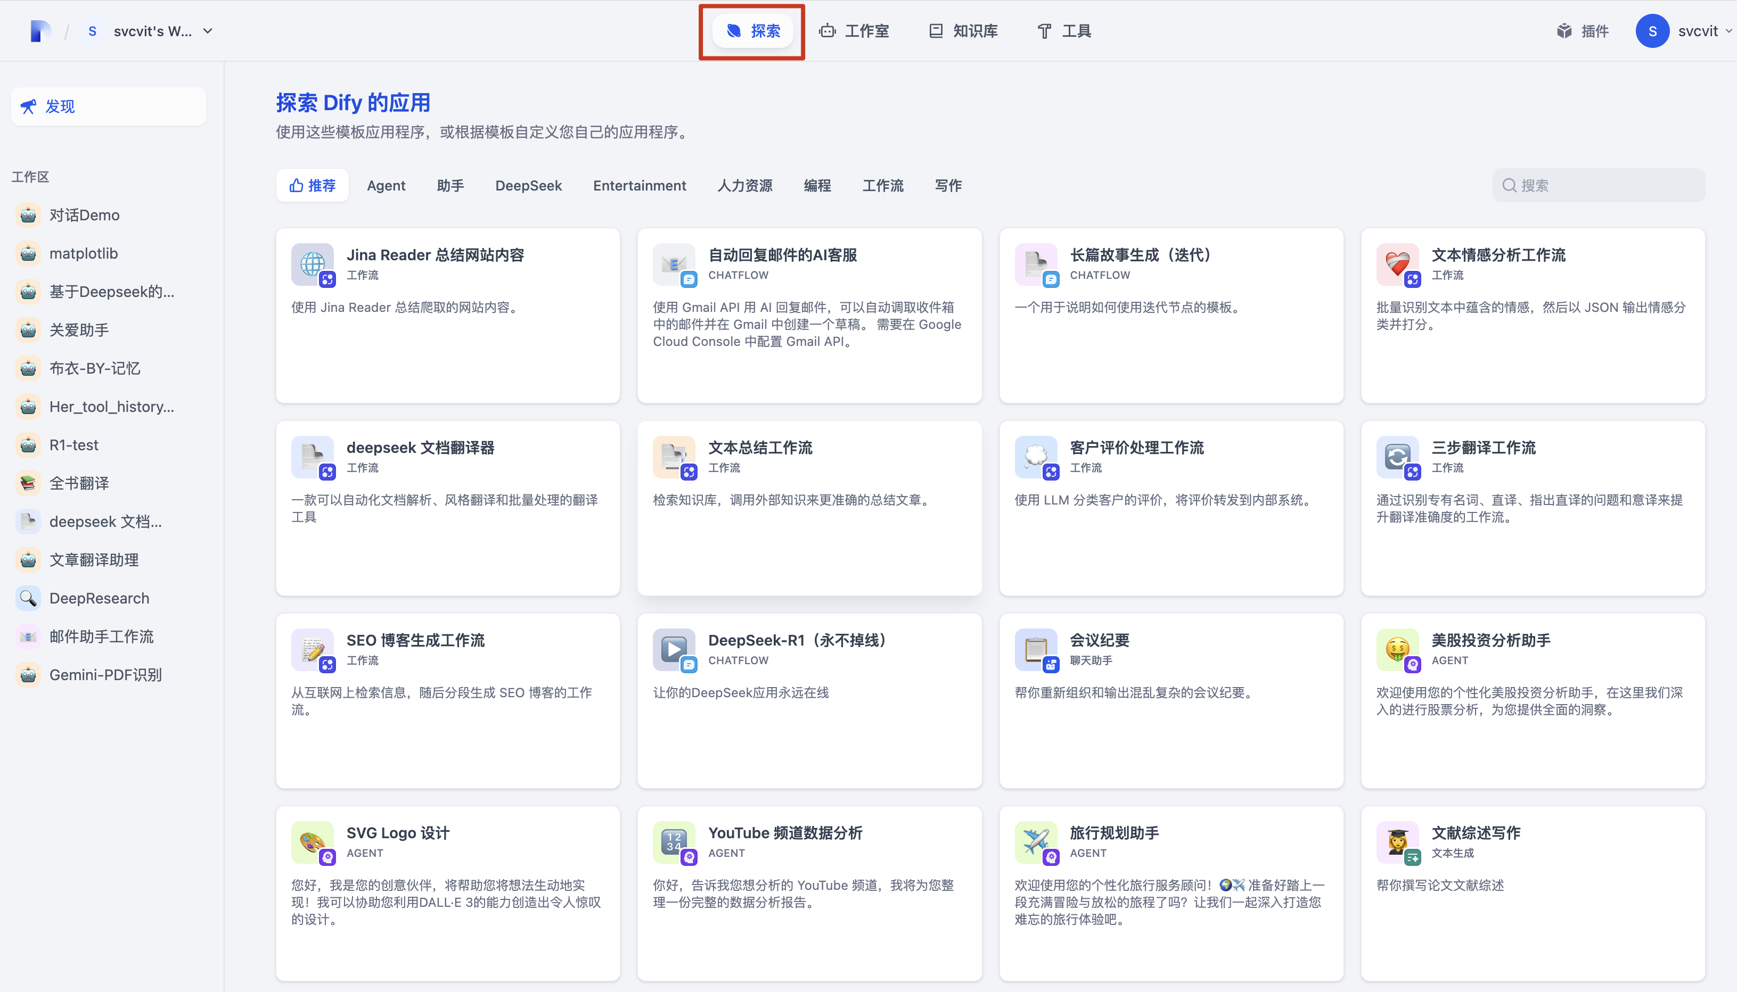Click the 发现 sidebar button
Viewport: 1737px width, 992px height.
pyautogui.click(x=108, y=106)
